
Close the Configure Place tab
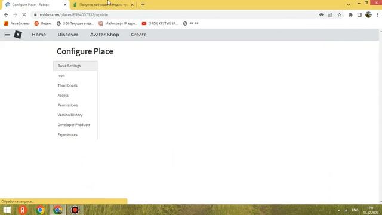click(x=65, y=5)
